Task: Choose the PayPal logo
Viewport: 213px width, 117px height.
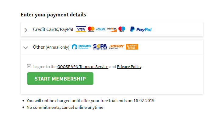Action: click(x=141, y=29)
